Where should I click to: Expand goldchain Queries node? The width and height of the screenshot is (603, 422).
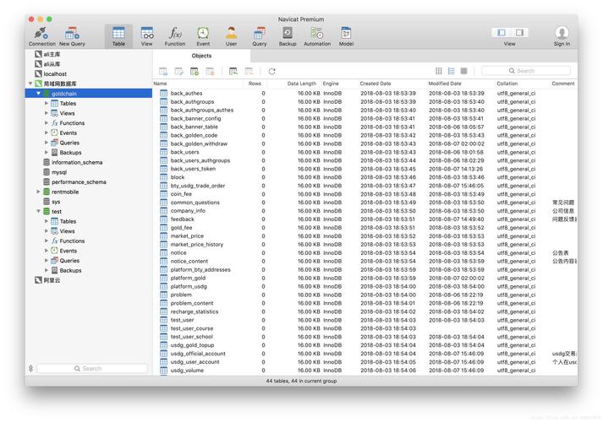[x=47, y=143]
